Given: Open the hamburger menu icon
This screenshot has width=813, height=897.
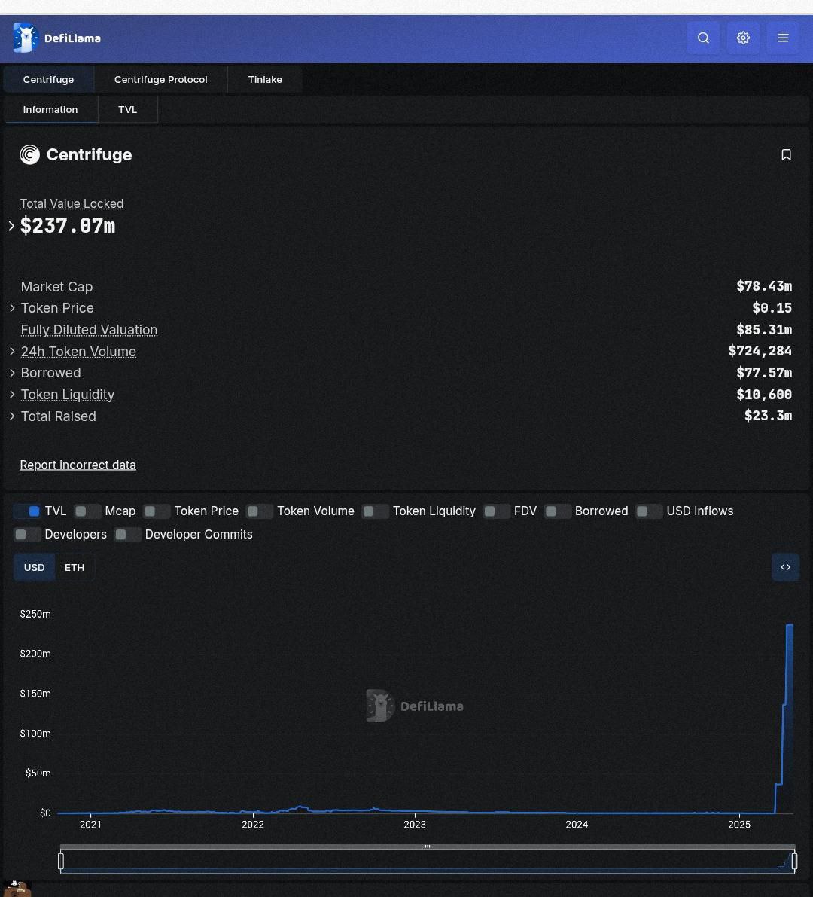Looking at the screenshot, I should [x=783, y=38].
